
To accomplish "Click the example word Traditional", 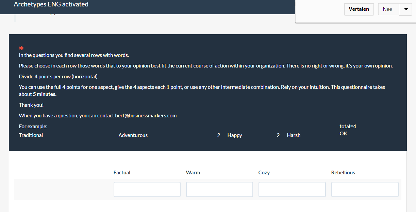I will click(31, 135).
